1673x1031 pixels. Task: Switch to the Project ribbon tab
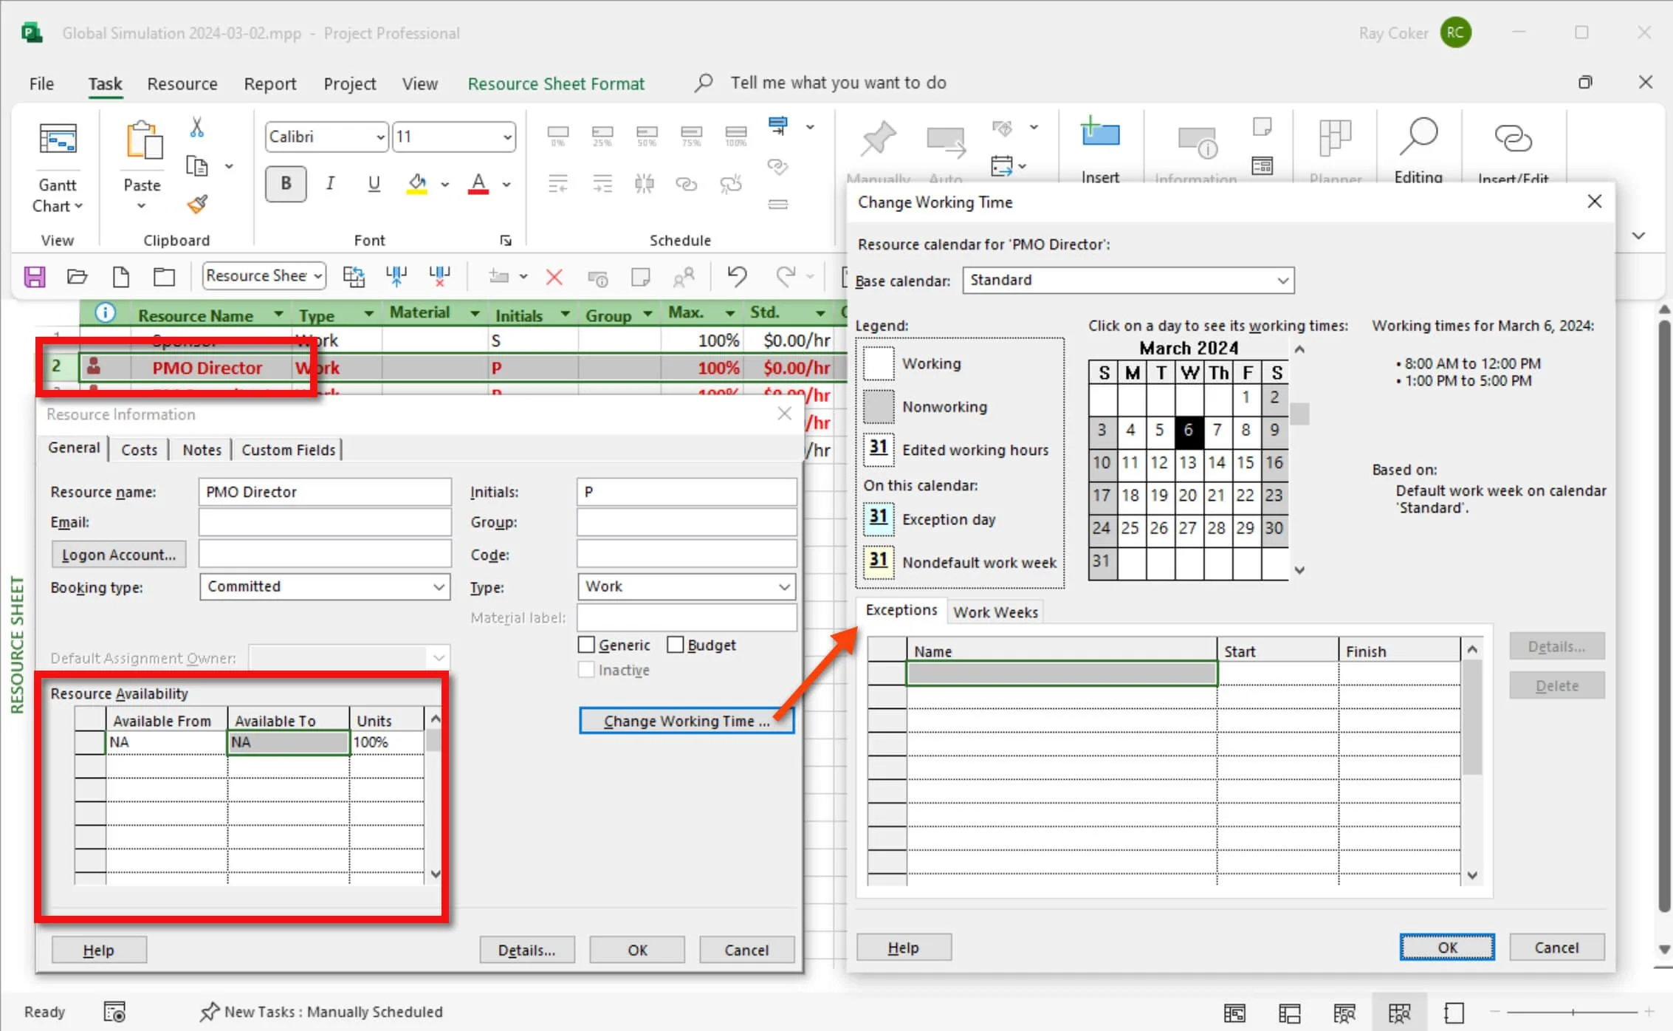[x=349, y=83]
